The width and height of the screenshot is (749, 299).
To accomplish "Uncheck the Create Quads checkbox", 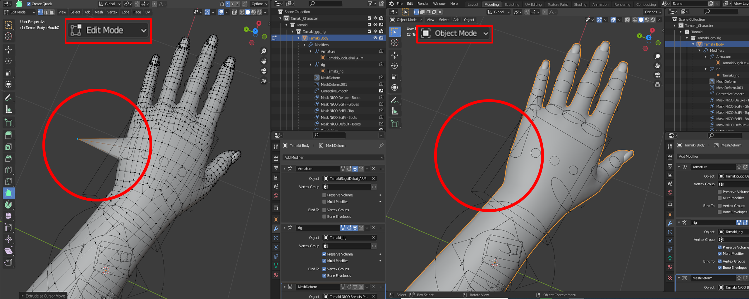I will click(29, 4).
